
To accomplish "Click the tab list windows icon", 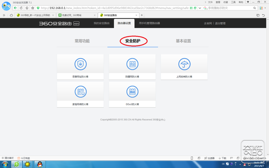I will 258,15.
